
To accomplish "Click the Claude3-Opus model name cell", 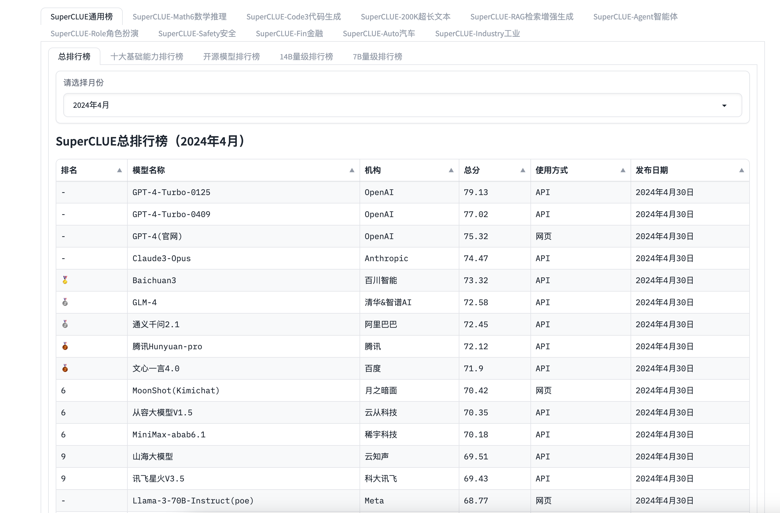I will click(243, 258).
